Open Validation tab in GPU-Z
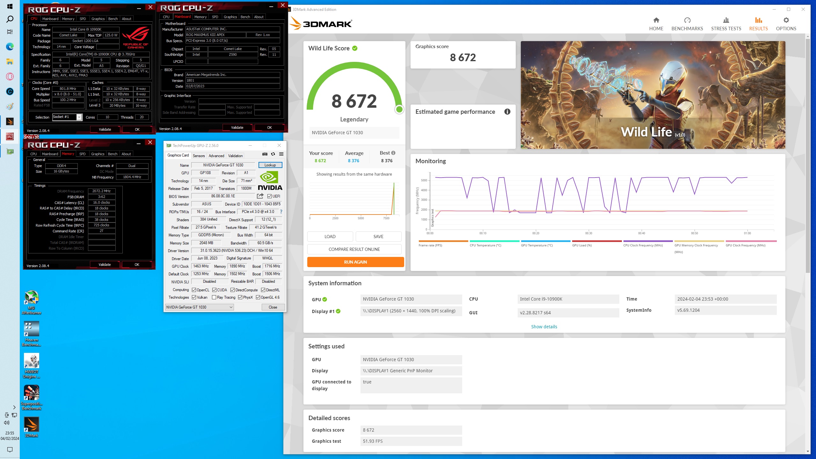Screen dimensions: 816x459 pyautogui.click(x=235, y=156)
